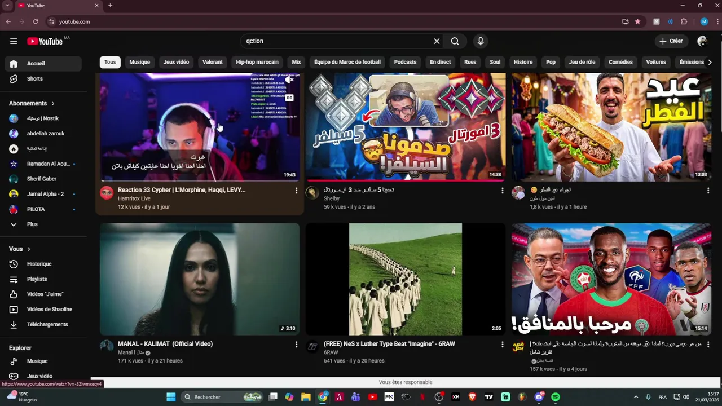Clear the search box with the X

pyautogui.click(x=437, y=41)
